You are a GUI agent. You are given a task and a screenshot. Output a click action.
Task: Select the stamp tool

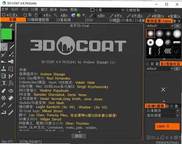pyautogui.click(x=4, y=69)
